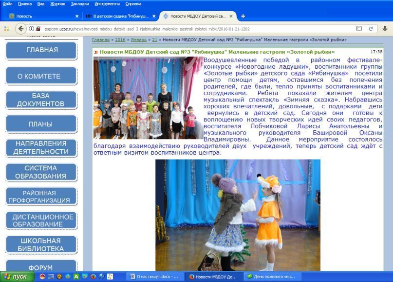Click the blue globe quick-launch icon
This screenshot has width=393, height=282.
pos(101,277)
